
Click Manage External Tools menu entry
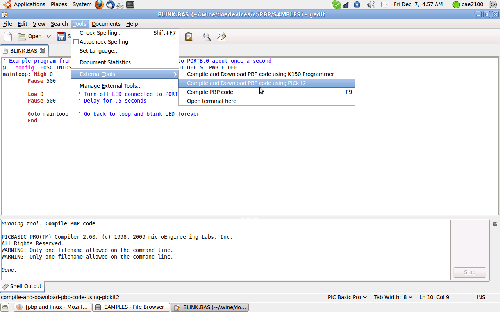(111, 86)
